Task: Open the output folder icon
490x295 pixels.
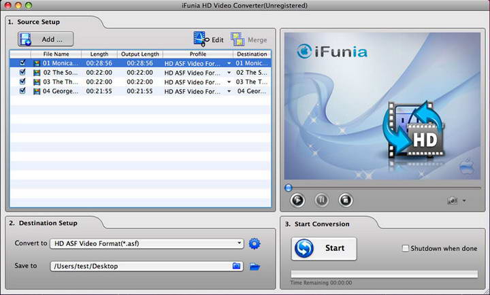Action: click(255, 266)
